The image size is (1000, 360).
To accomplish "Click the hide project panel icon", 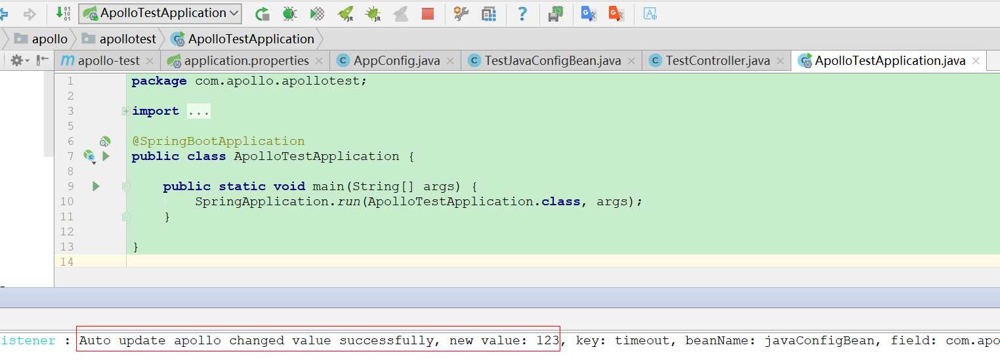I will pyautogui.click(x=43, y=60).
